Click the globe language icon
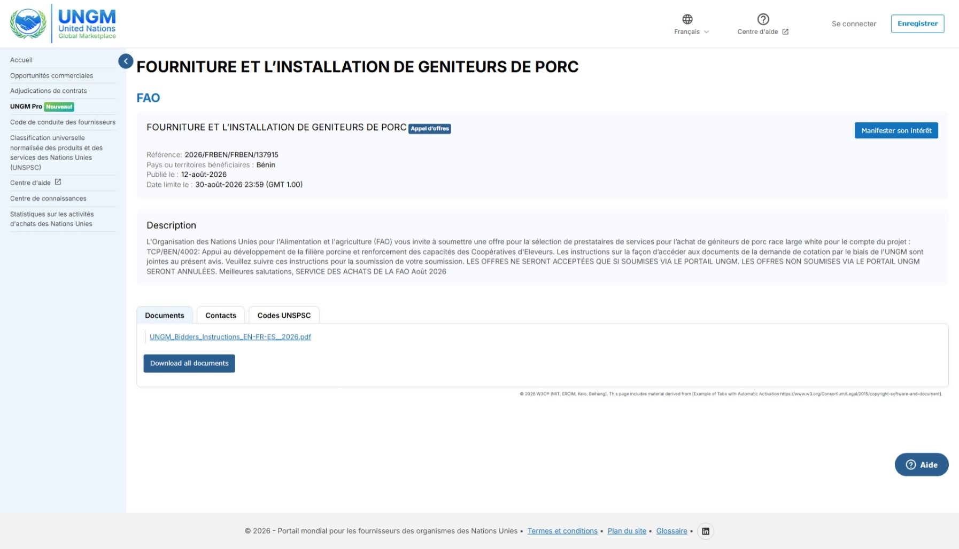Screen dimensions: 959x549 click(687, 19)
